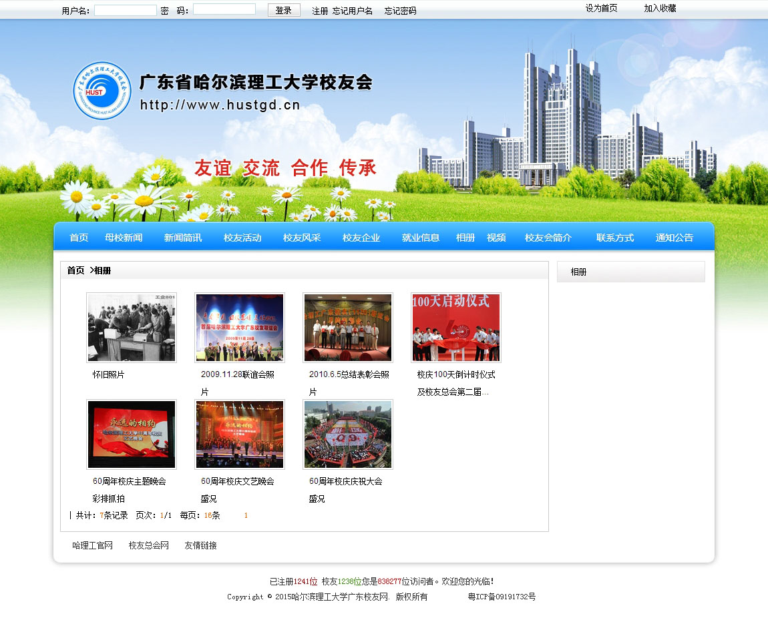
Task: Click 加入收藏 to bookmark the site
Action: pyautogui.click(x=660, y=8)
